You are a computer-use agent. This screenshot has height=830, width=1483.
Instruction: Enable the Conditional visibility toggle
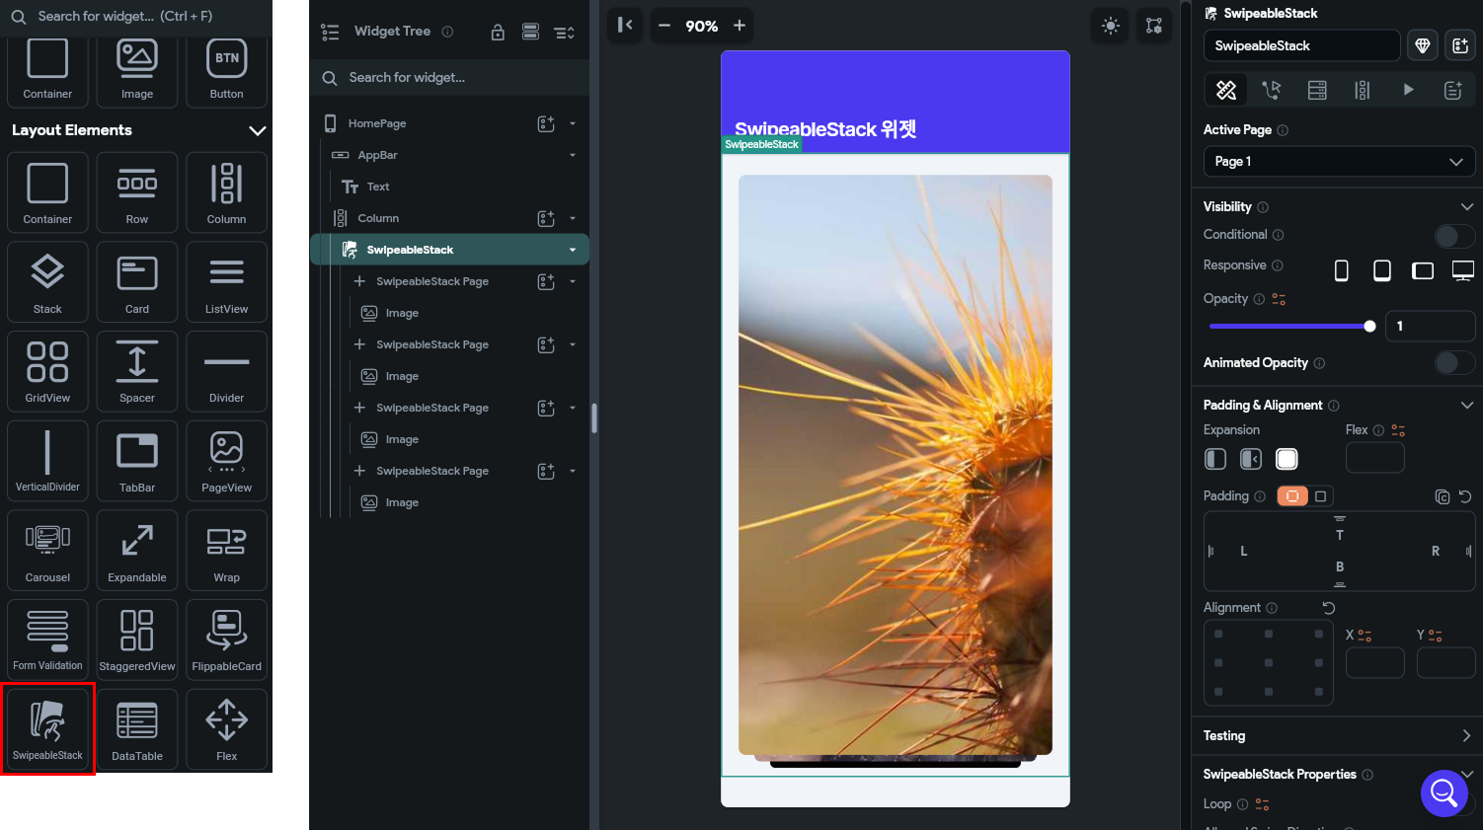point(1453,235)
